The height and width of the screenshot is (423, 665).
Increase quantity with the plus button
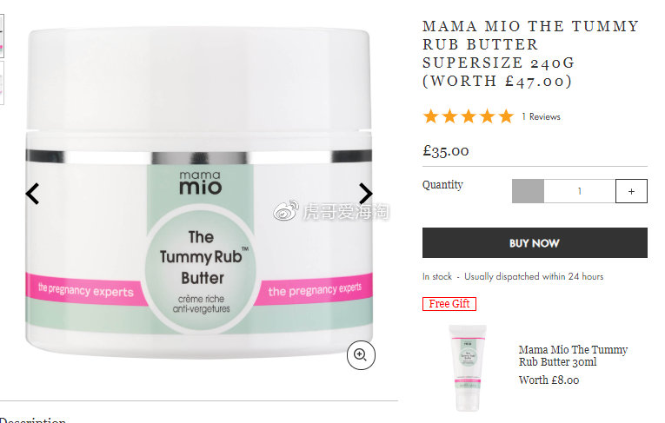[631, 191]
